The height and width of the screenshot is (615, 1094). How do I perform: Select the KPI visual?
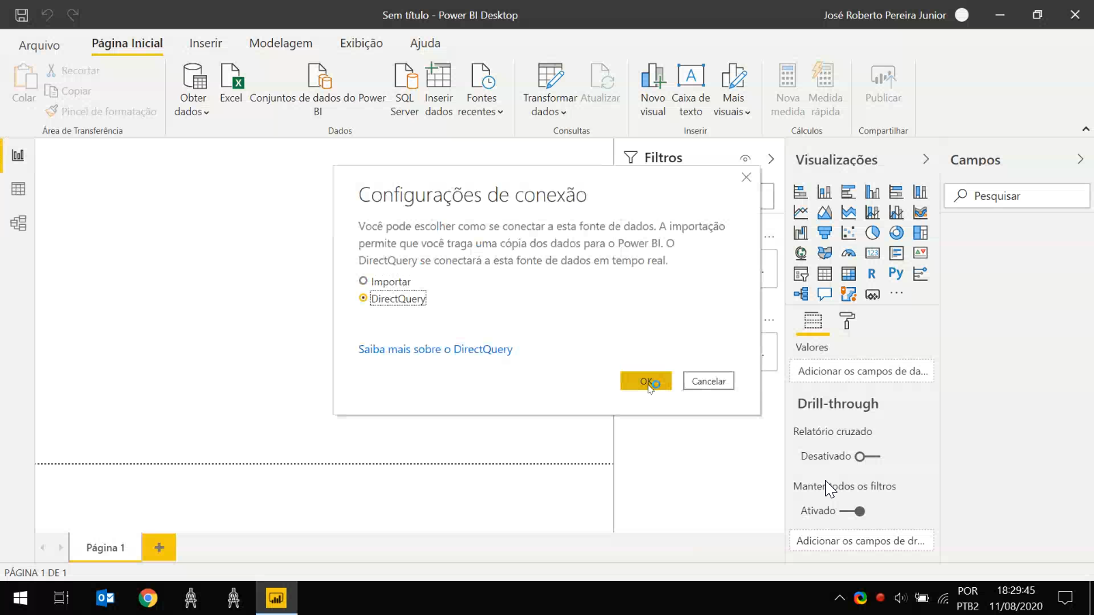[920, 253]
